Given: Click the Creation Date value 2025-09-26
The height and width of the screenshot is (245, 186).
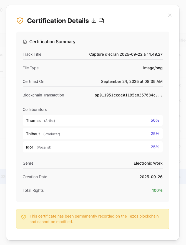Looking at the screenshot, I should point(151,177).
